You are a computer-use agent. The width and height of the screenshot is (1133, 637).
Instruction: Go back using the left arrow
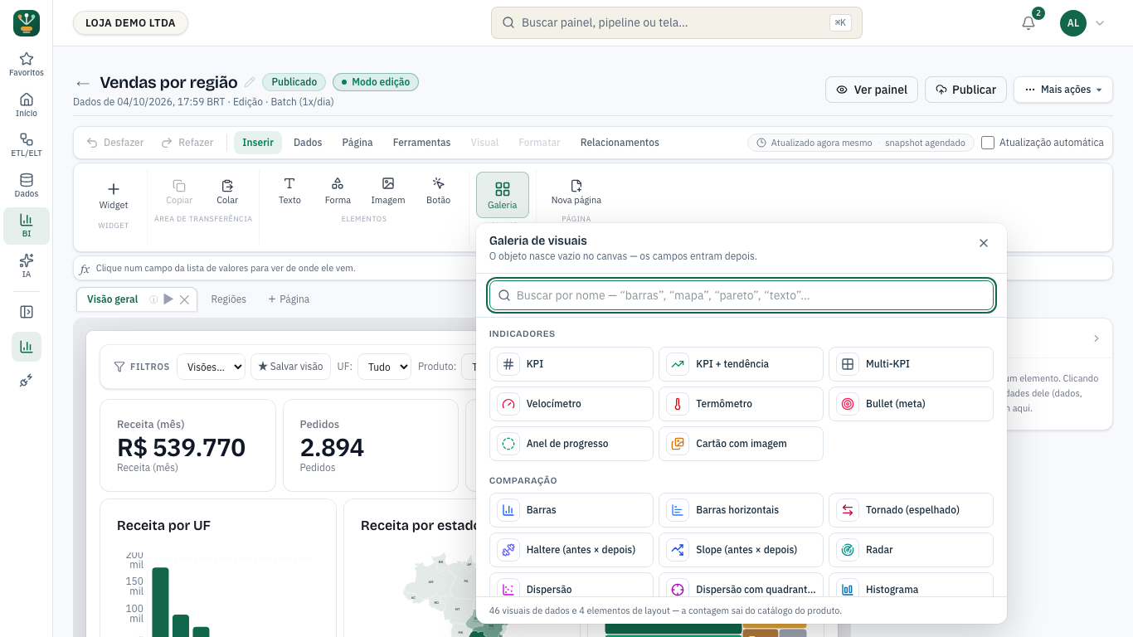pos(82,83)
